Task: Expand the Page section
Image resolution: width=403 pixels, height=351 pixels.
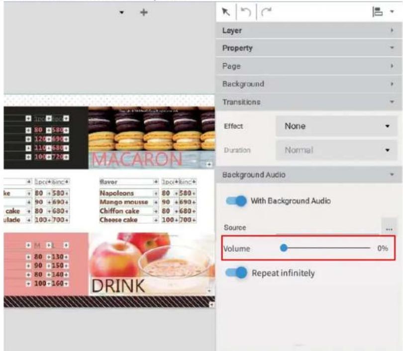Action: (308, 66)
